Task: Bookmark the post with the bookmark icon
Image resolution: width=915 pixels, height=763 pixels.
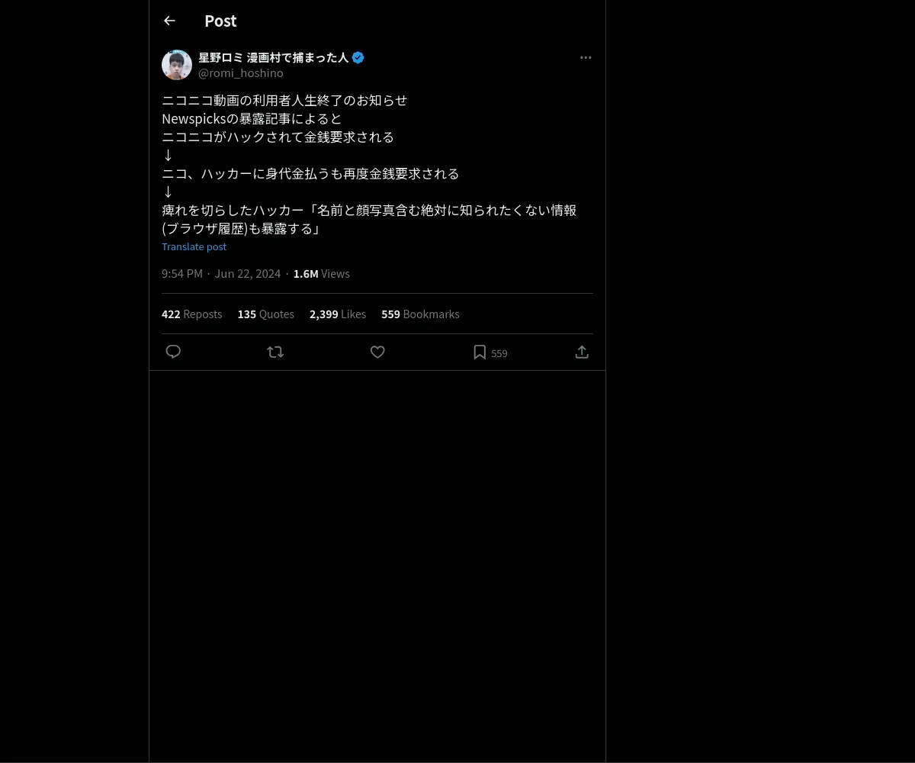Action: (x=480, y=352)
